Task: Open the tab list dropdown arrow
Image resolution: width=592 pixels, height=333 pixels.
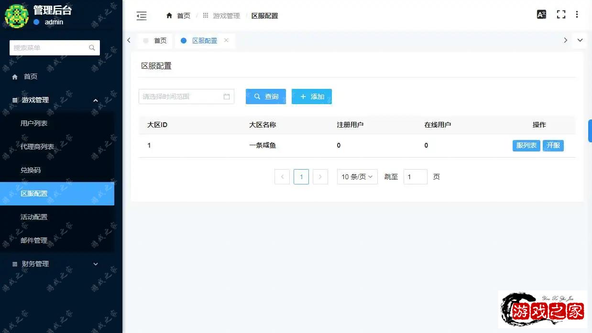Action: 580,40
